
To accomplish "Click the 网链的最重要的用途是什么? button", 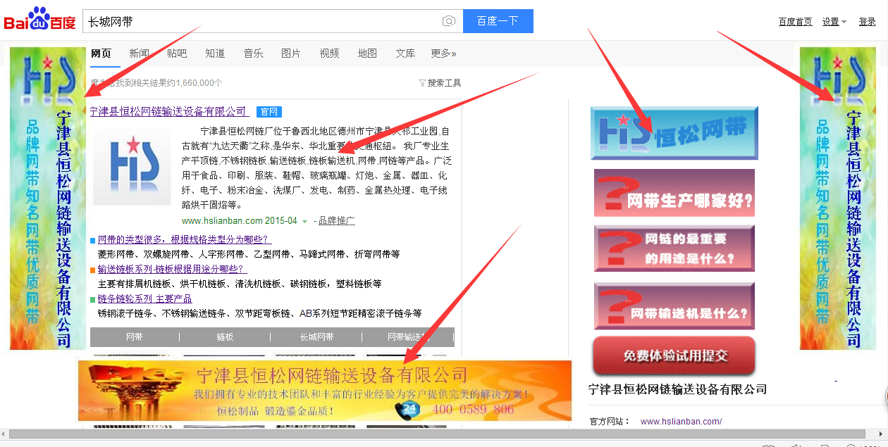I will point(674,248).
